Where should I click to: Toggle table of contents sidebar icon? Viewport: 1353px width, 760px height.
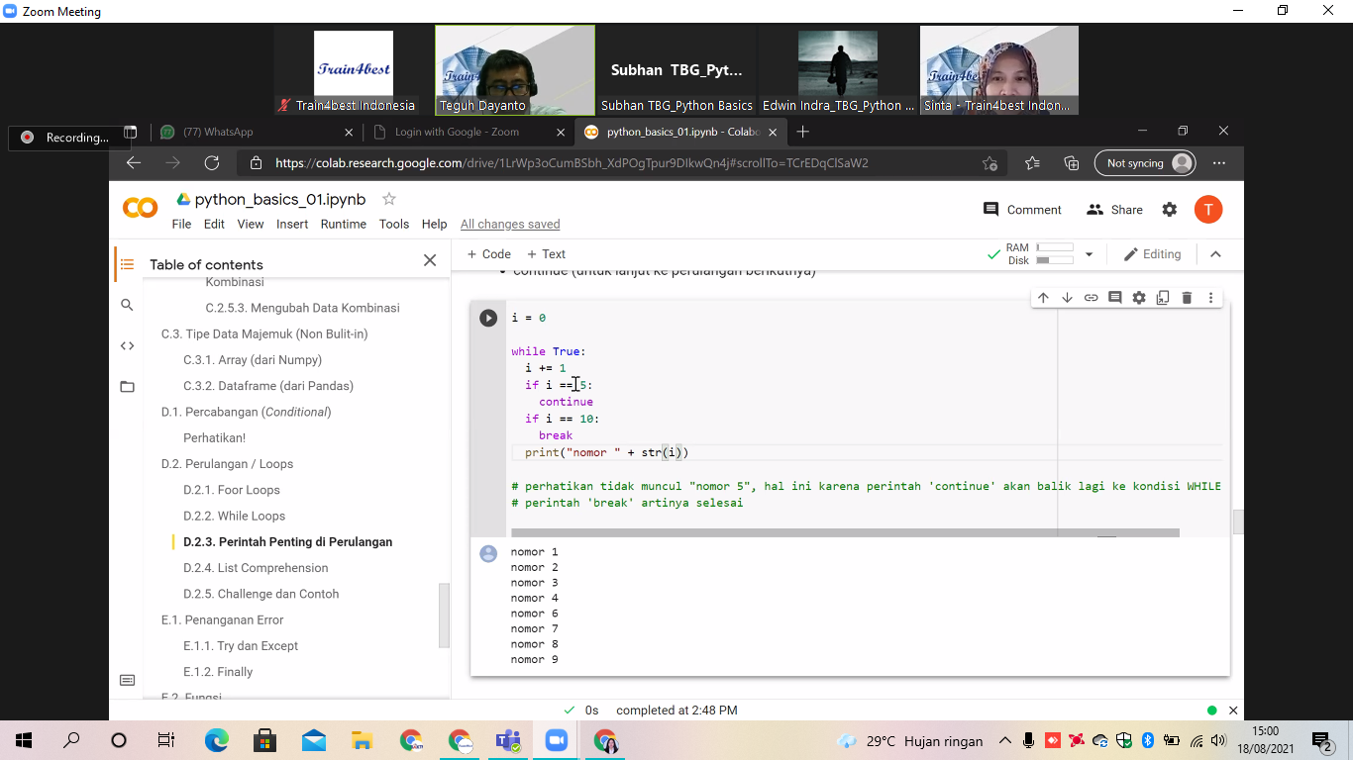pos(127,264)
